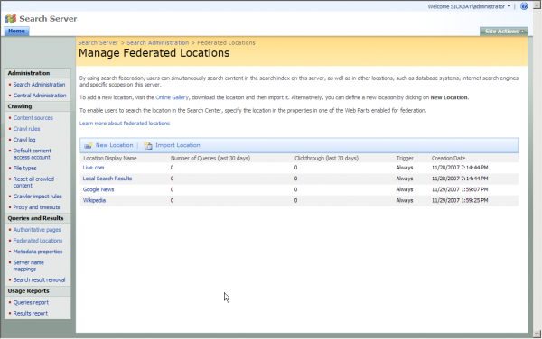Open the Queries report
Viewport: 542px width, 339px height.
click(x=31, y=302)
